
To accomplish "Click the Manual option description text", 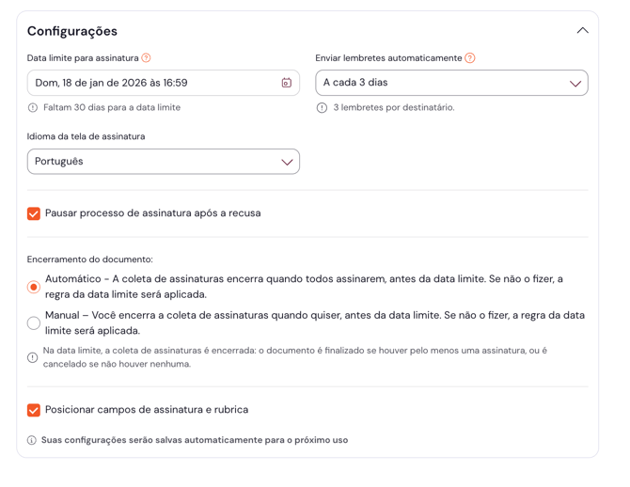I will pyautogui.click(x=314, y=323).
